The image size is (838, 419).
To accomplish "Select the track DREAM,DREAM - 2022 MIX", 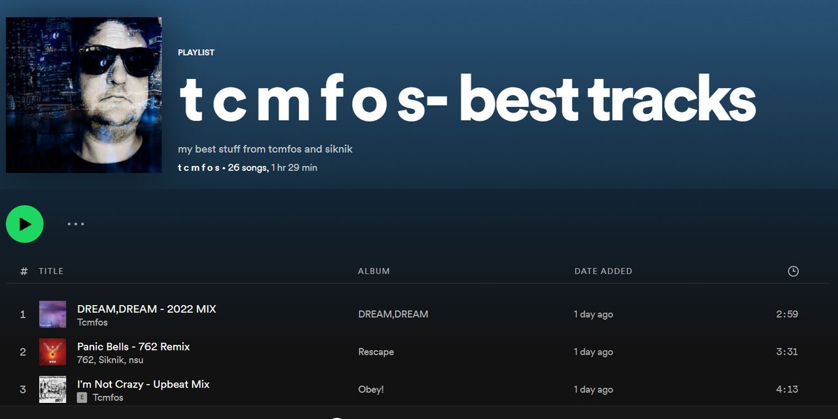I will pyautogui.click(x=147, y=308).
